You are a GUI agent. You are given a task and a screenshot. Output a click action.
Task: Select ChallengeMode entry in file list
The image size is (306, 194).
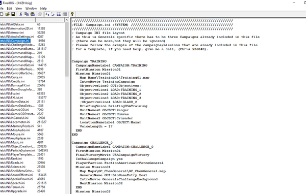[17, 45]
